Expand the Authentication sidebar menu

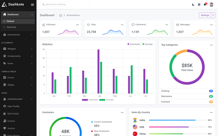point(18,99)
